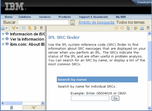
Task: Switch to the Search Results tab at bottom
Action: pos(34,108)
